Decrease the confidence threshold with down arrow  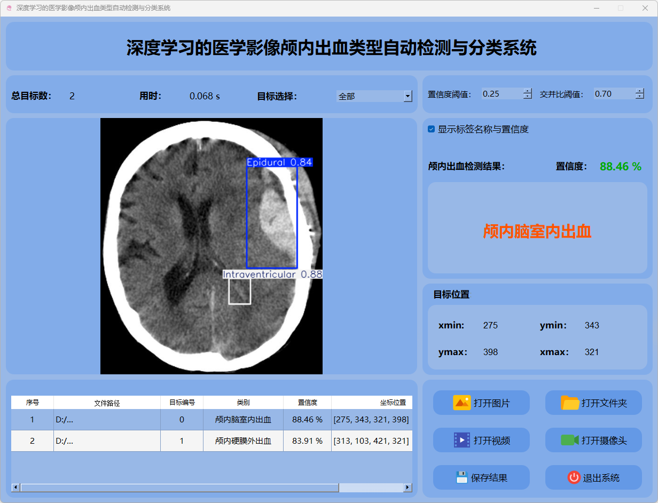coord(528,97)
